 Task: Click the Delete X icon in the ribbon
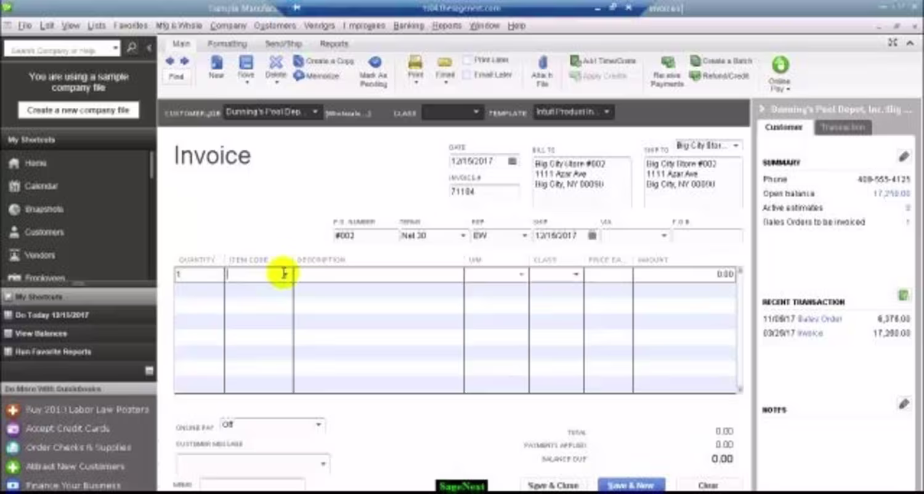[276, 62]
